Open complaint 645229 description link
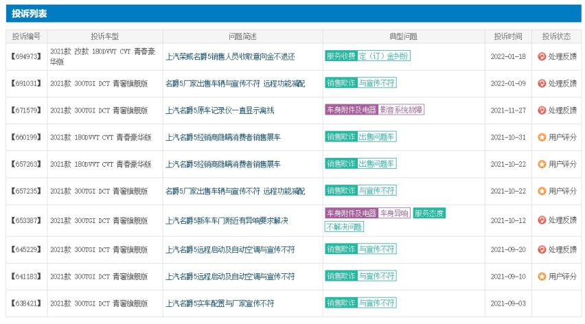Screen dimensions: 585x324 pyautogui.click(x=230, y=249)
